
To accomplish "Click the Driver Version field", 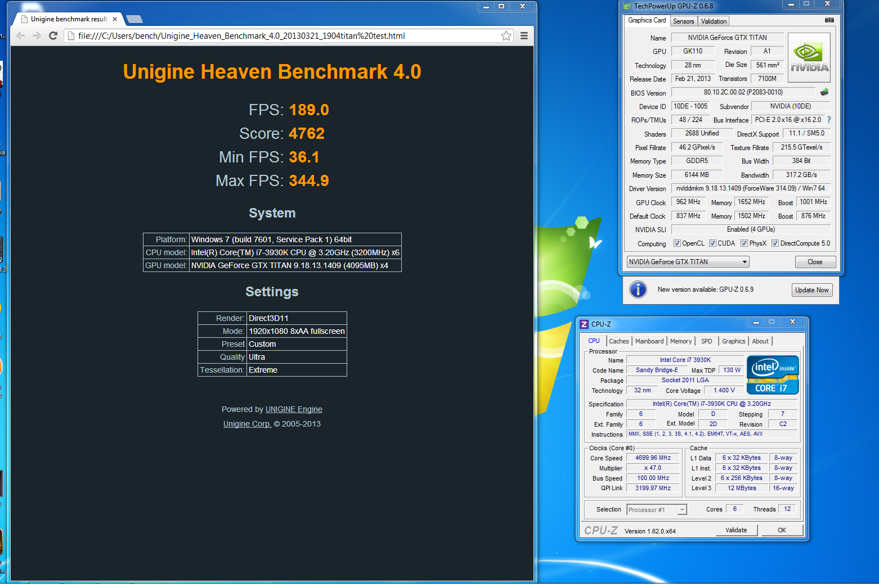I will pos(750,188).
